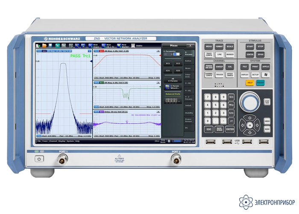Image resolution: width=299 pixels, height=214 pixels.
Task: Open the S-Parameter port dropdown arrow
Action: [181, 54]
